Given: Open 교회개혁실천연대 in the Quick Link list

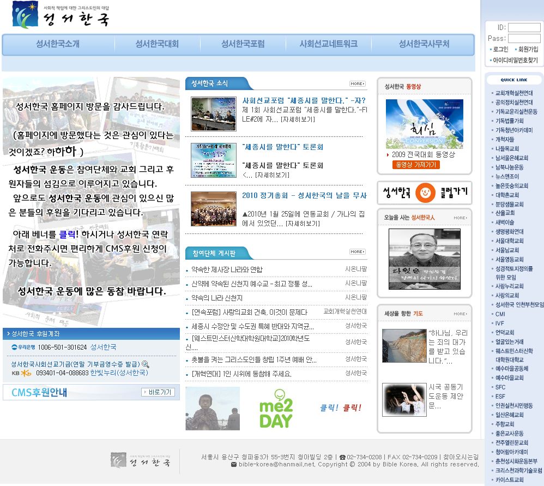Looking at the screenshot, I should point(513,93).
